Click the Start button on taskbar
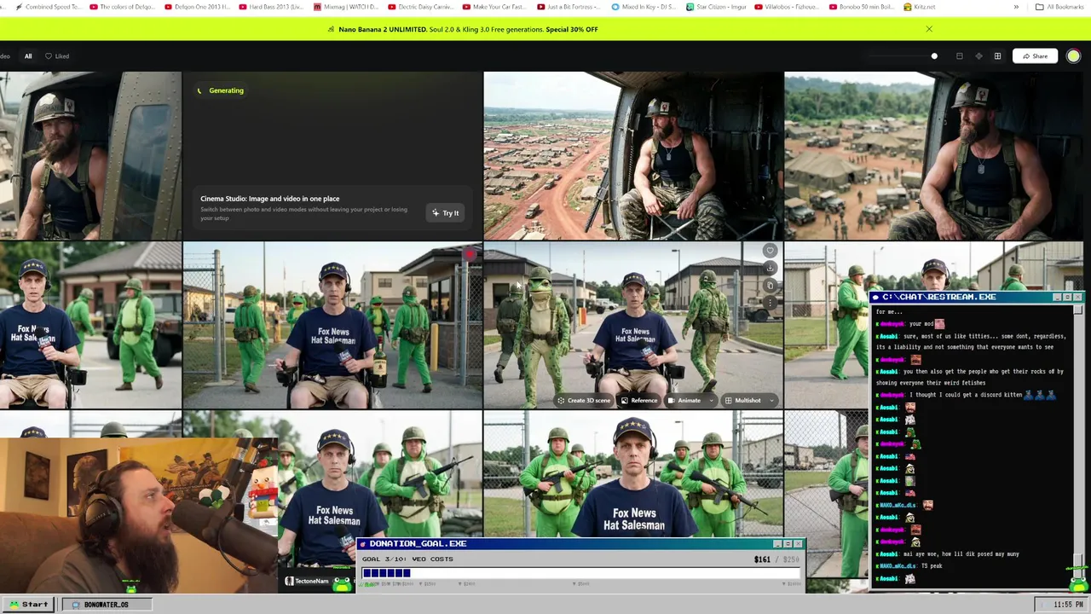Screen dimensions: 1091x614 (x=28, y=604)
